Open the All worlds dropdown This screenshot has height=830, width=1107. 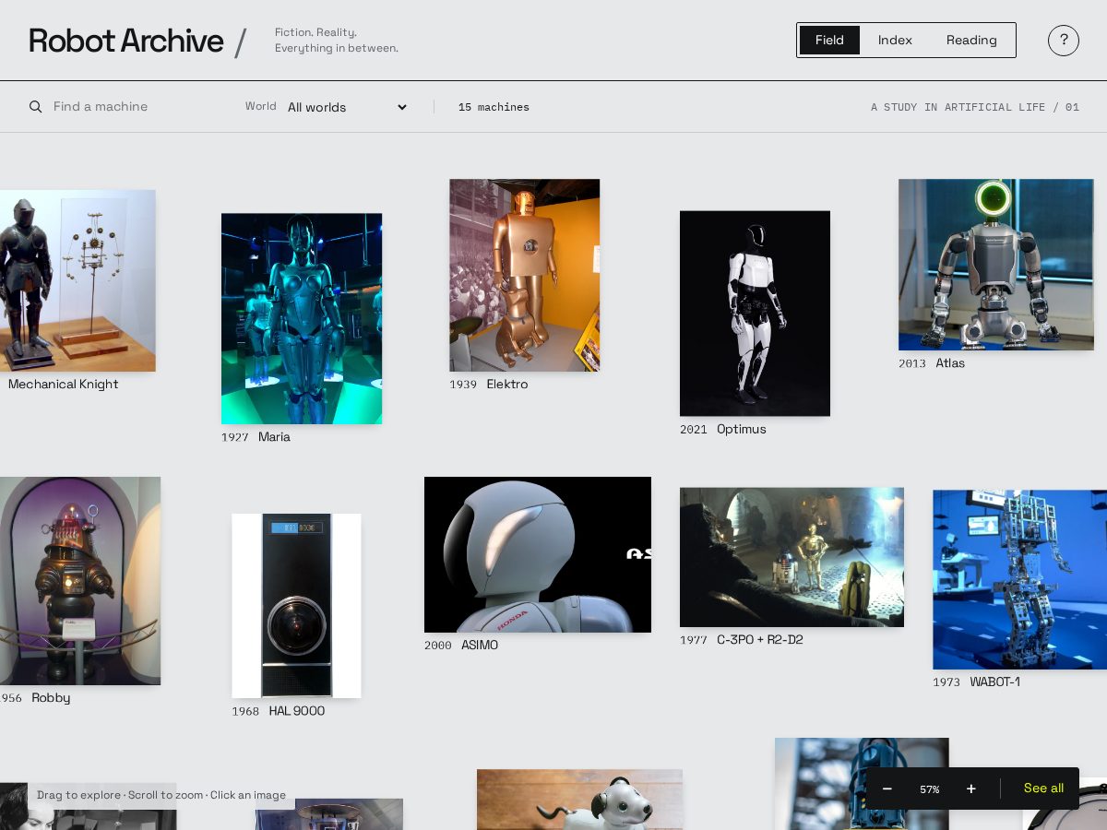click(x=348, y=107)
